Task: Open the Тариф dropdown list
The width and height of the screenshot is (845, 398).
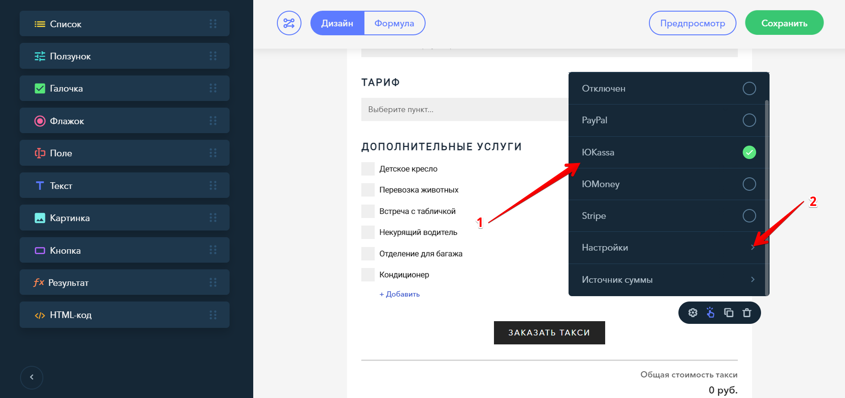Action: (464, 109)
